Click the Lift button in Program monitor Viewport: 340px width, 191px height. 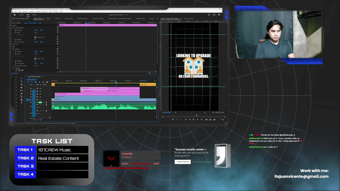tap(206, 120)
